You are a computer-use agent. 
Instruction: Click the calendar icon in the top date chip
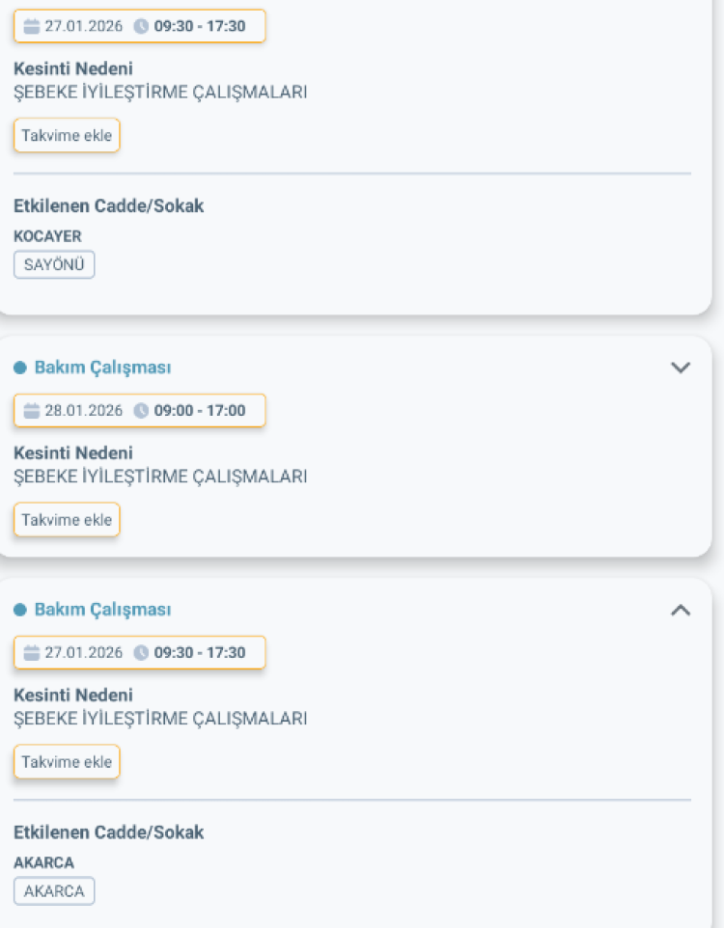[x=34, y=26]
